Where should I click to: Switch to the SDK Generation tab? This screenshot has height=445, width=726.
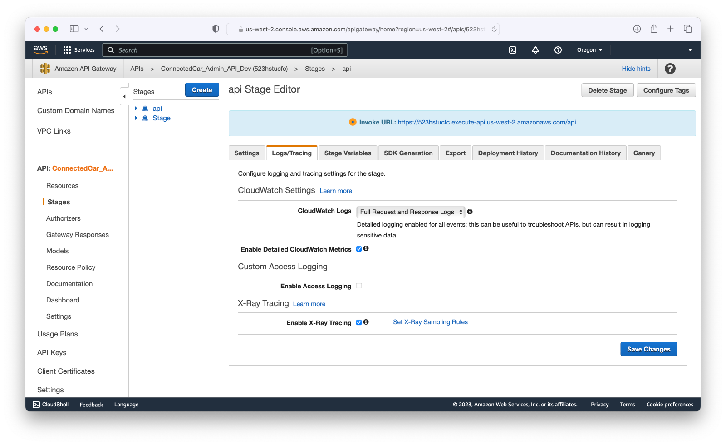coord(408,153)
